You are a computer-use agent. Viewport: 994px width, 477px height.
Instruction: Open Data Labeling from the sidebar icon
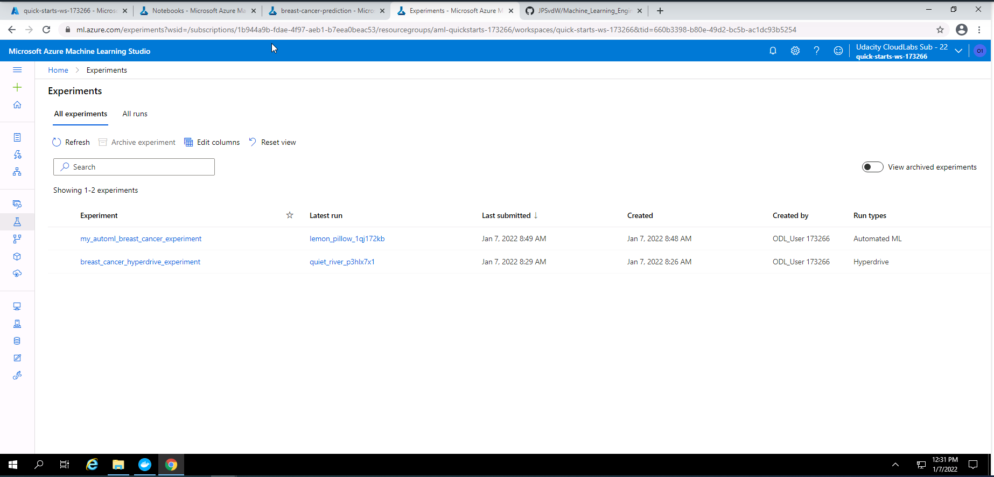(x=17, y=358)
